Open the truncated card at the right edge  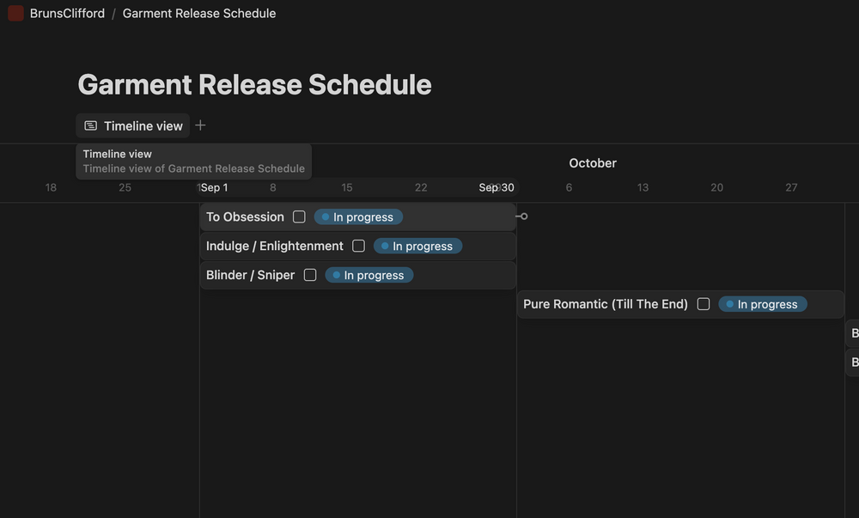pyautogui.click(x=851, y=333)
